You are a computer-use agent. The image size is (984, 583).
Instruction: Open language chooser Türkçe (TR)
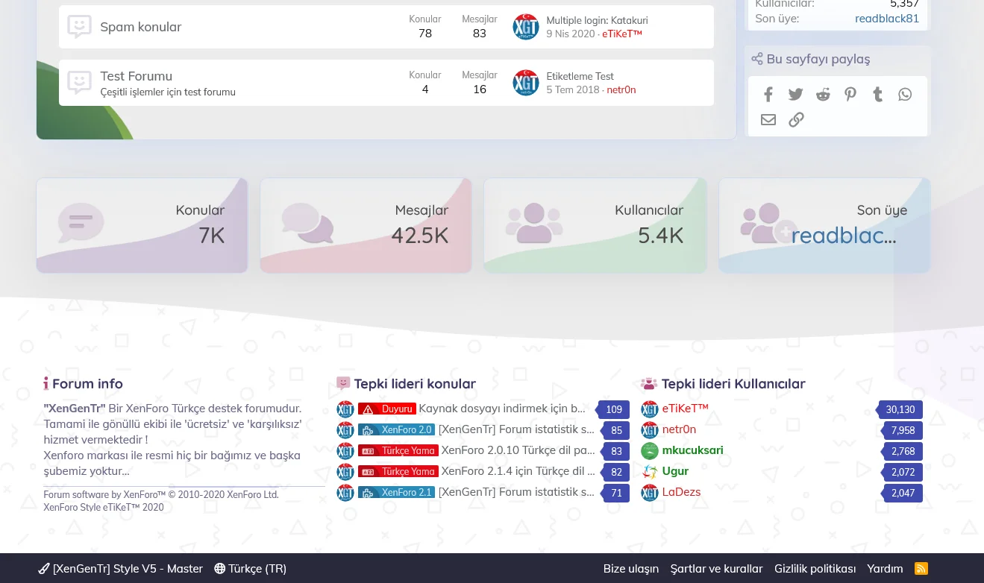(251, 569)
